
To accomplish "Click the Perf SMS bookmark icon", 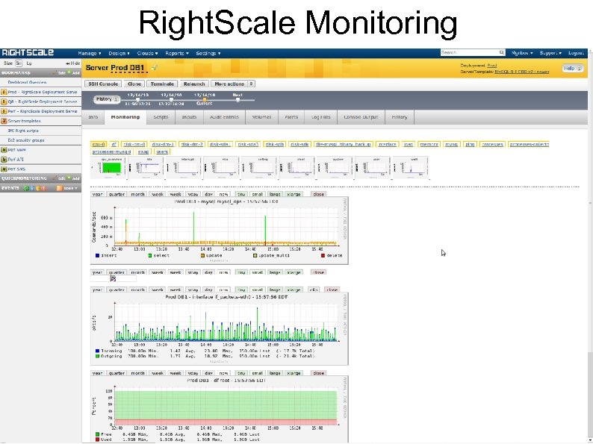I will [4, 169].
